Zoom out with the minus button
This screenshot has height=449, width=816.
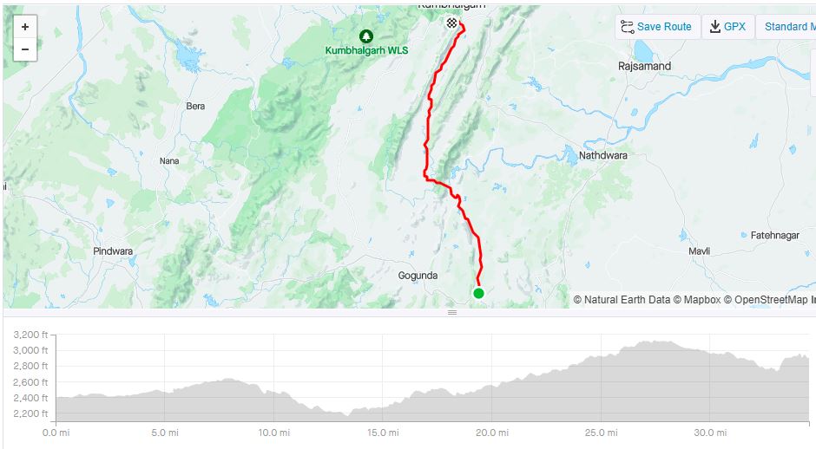(x=25, y=49)
